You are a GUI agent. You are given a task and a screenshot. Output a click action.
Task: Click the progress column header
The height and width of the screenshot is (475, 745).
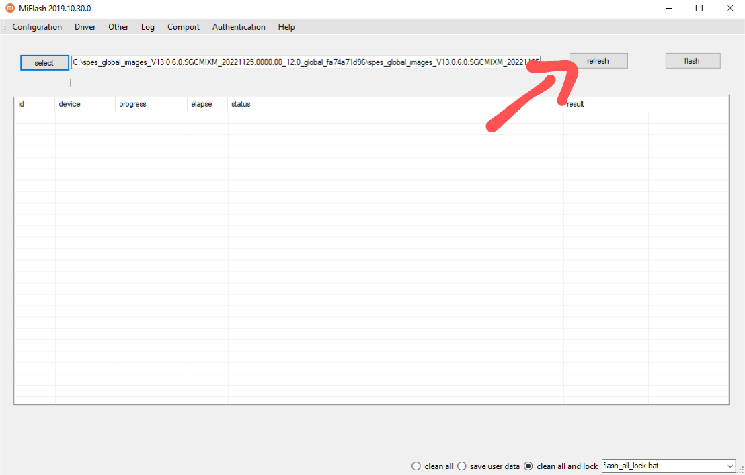[151, 104]
